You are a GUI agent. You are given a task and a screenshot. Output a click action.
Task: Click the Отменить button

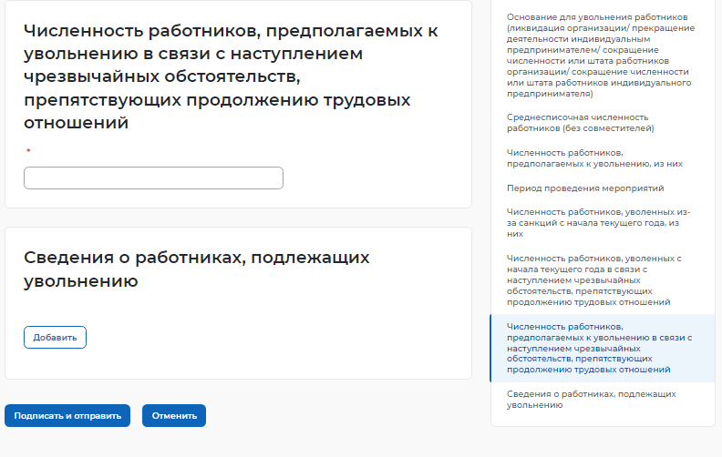click(x=174, y=416)
